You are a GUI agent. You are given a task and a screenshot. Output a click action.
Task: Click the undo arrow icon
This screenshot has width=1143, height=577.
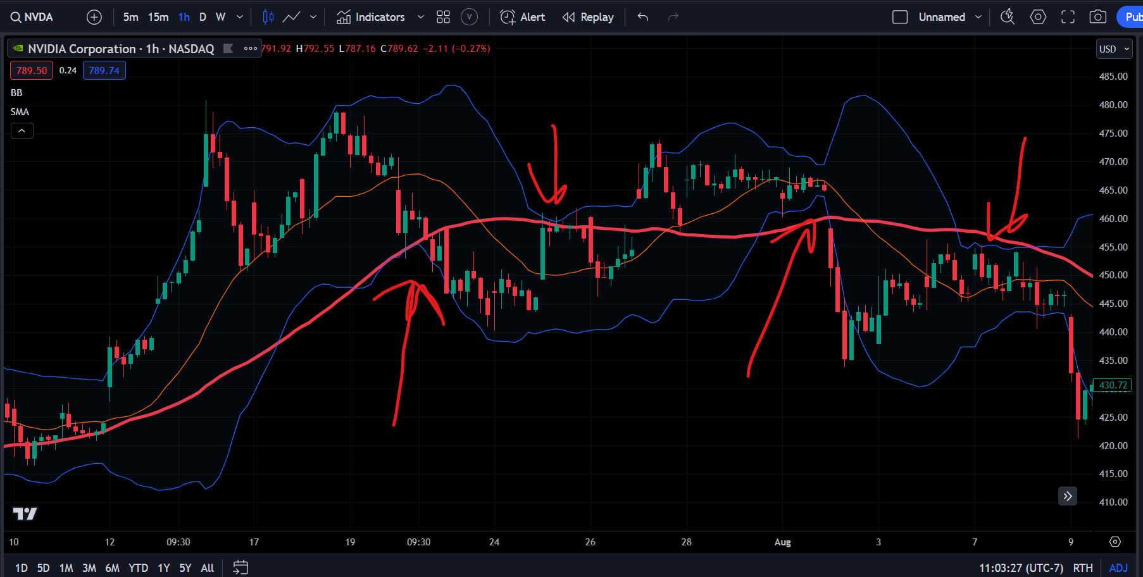click(643, 17)
